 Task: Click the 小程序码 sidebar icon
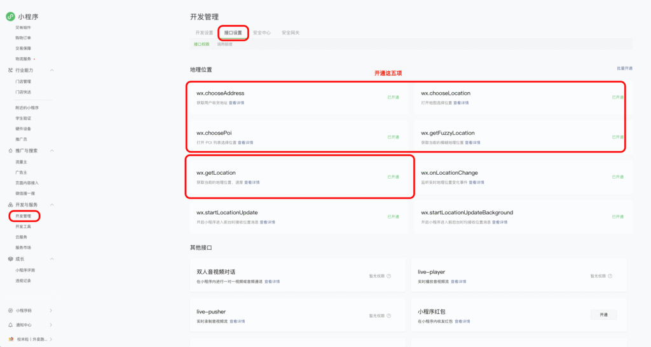pyautogui.click(x=10, y=311)
